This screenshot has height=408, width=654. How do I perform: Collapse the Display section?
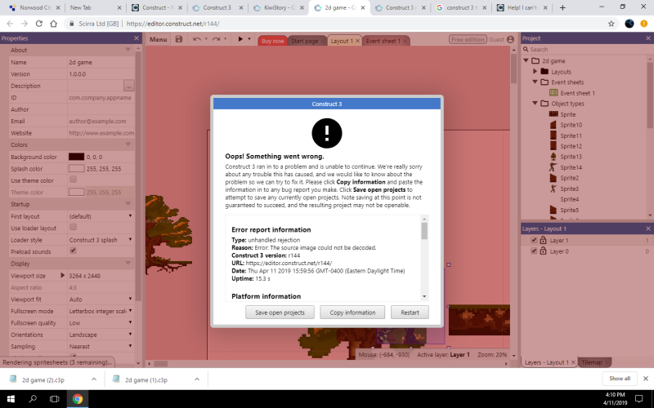point(128,263)
